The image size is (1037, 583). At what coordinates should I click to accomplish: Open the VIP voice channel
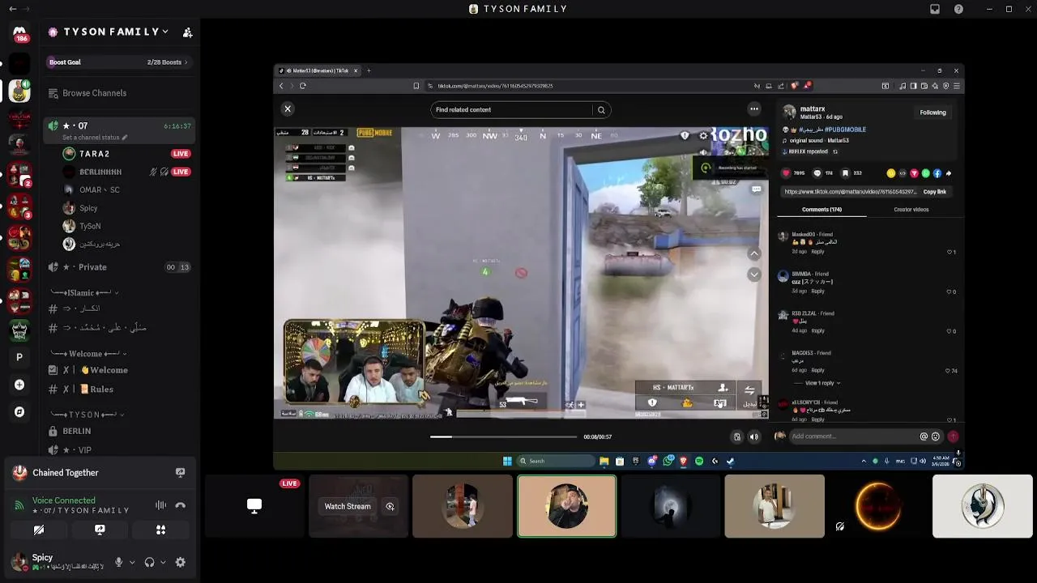[x=118, y=450]
